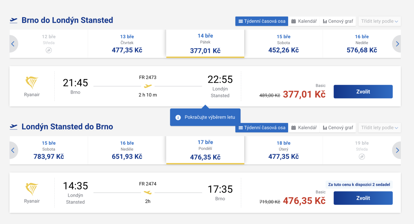This screenshot has height=224, width=414.
Task: Click next dates arrow for Stansted return flights
Action: (397, 150)
